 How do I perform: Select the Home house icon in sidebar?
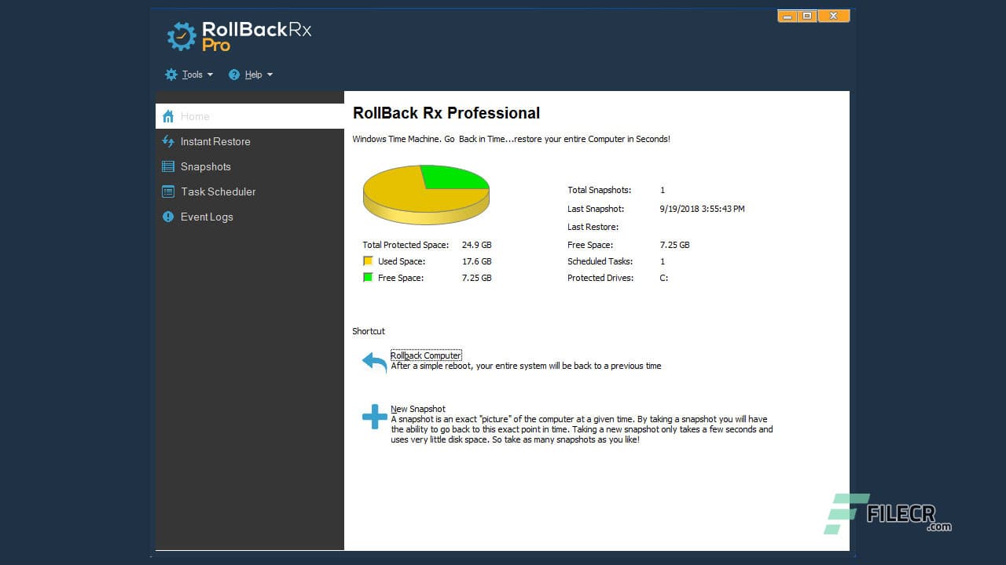168,115
